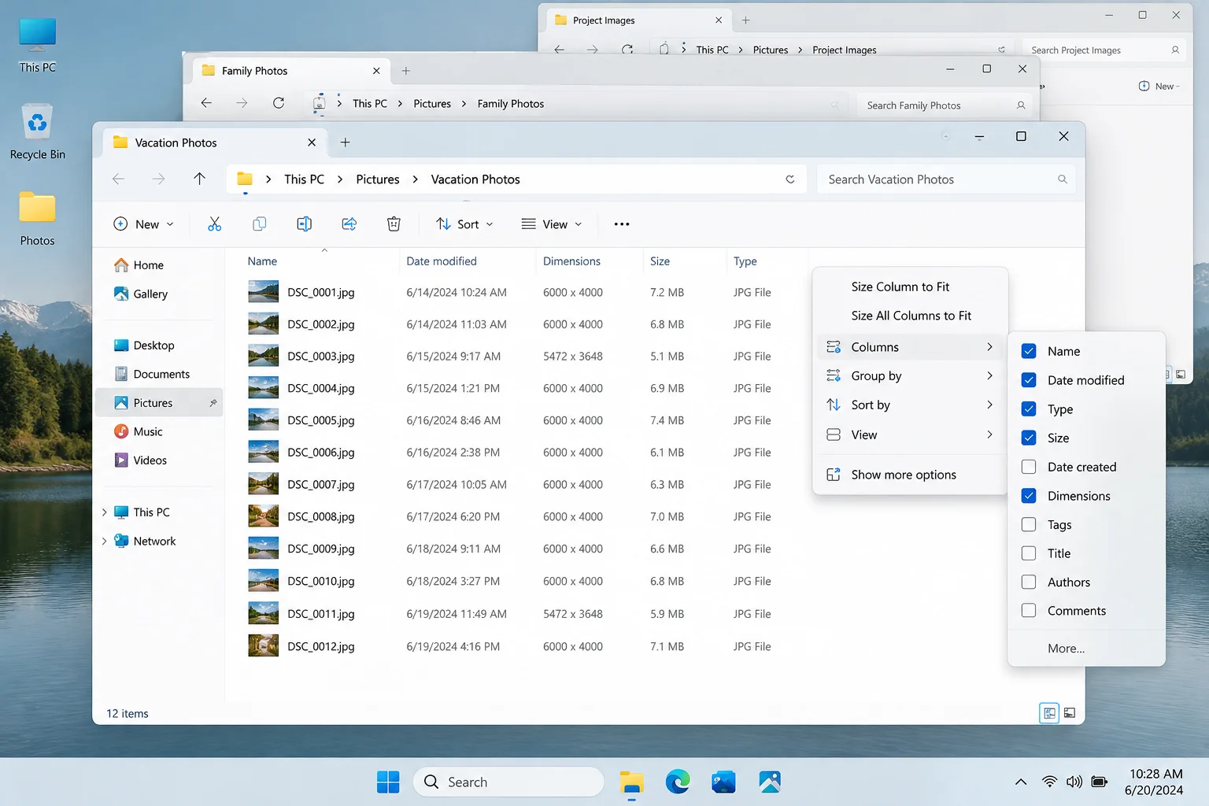Open the New dropdown in Vacation Photos toolbar

[144, 224]
